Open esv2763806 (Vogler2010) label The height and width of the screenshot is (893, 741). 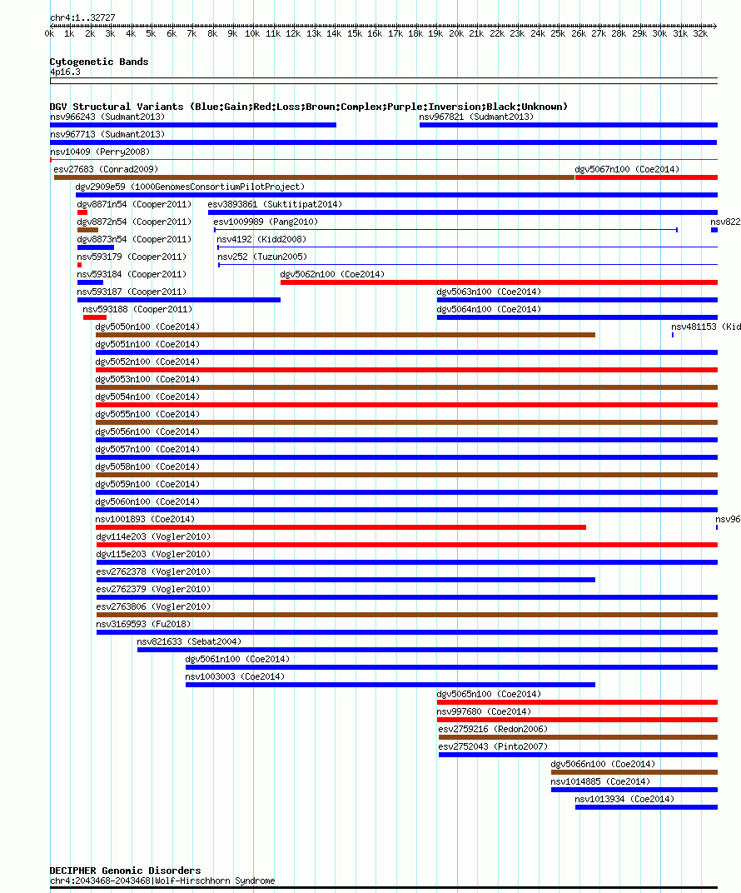pyautogui.click(x=153, y=606)
